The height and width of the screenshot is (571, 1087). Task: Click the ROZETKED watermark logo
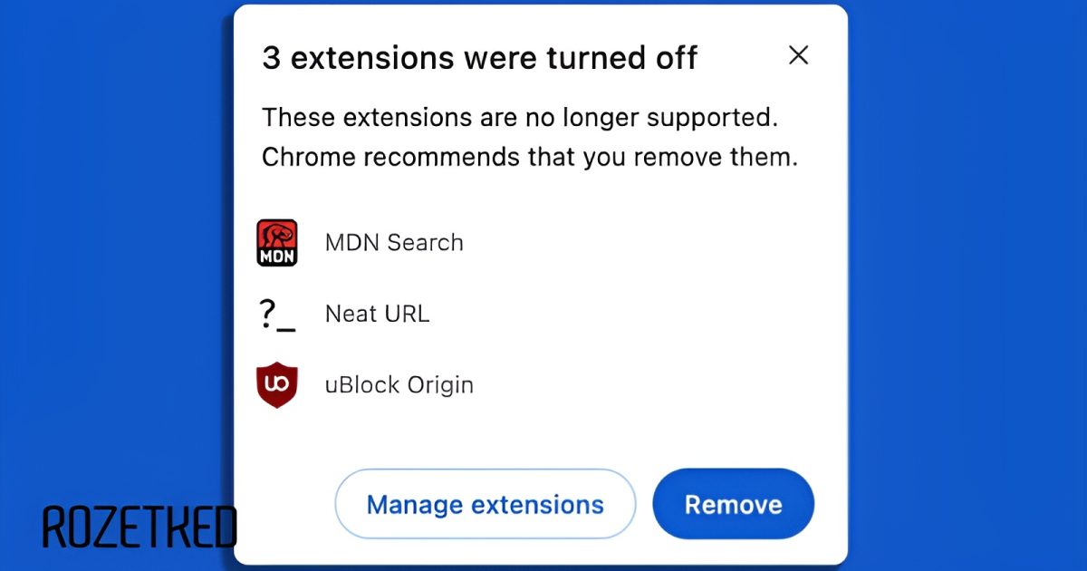139,527
